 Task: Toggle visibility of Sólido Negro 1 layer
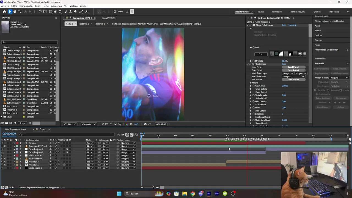[2, 168]
